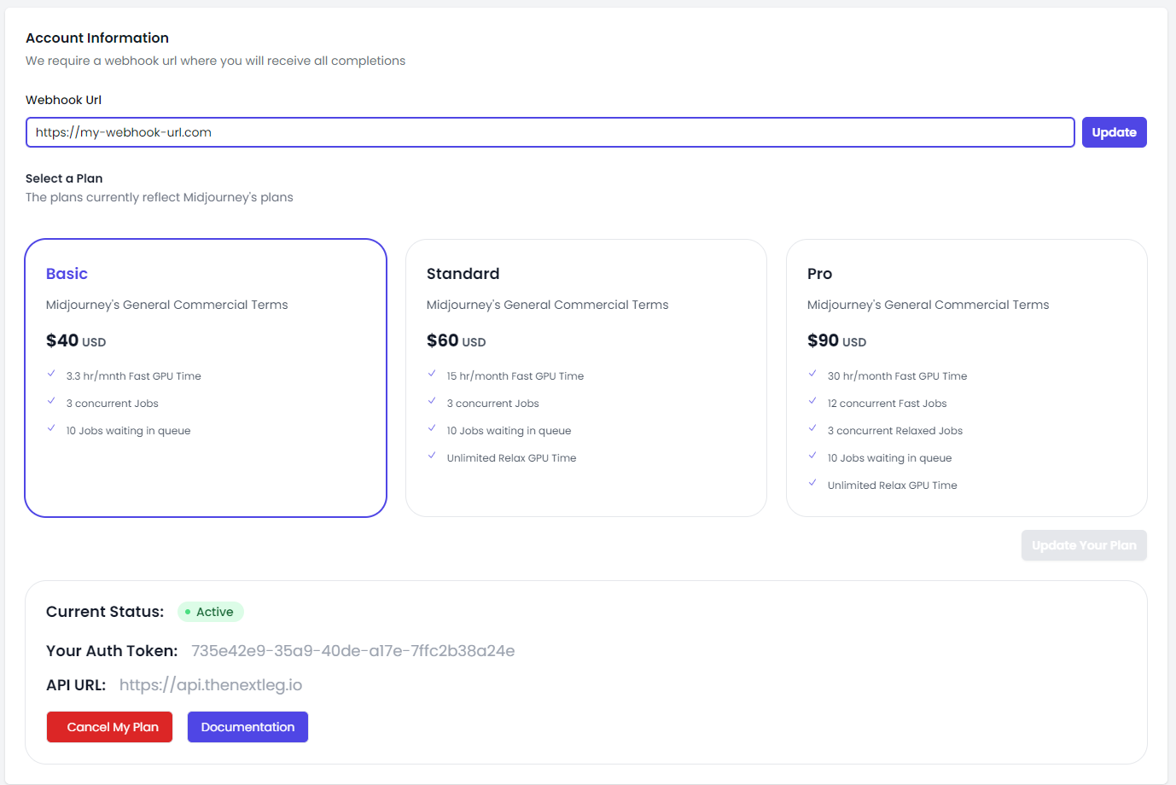Image resolution: width=1176 pixels, height=785 pixels.
Task: Click checkmark by Pro's Unlimited Relax GPU Time
Action: [x=812, y=483]
